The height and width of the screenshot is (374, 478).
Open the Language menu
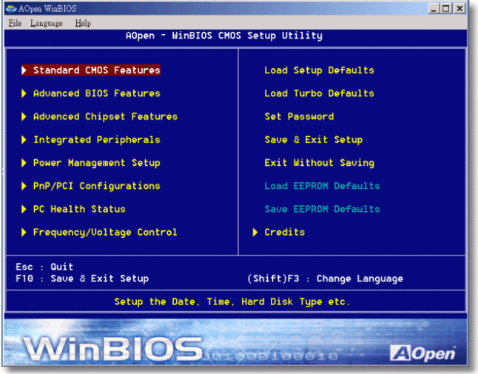point(47,24)
